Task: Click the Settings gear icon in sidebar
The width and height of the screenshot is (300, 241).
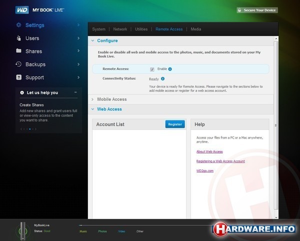Action: 18,25
